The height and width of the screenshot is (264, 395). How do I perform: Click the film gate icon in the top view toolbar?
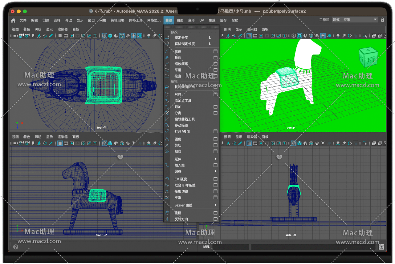[66, 36]
